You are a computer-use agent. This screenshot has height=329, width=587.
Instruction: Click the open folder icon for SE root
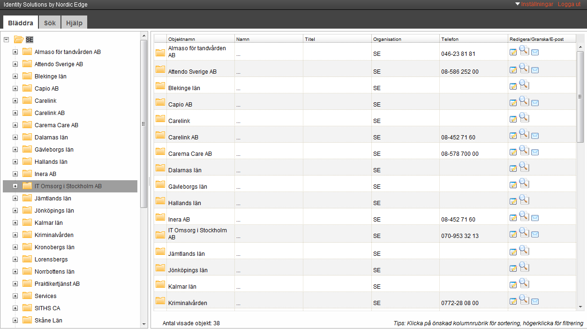(x=19, y=39)
